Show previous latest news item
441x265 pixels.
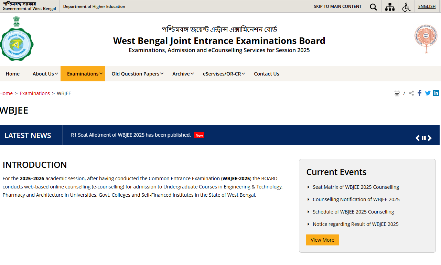coord(418,138)
